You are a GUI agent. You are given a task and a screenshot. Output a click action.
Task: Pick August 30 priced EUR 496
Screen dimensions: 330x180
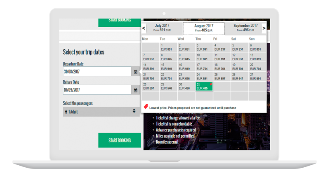(x=186, y=86)
